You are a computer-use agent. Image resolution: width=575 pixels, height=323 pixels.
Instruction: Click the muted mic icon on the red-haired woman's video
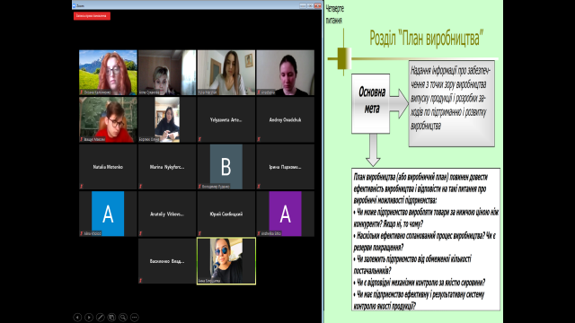pos(82,92)
